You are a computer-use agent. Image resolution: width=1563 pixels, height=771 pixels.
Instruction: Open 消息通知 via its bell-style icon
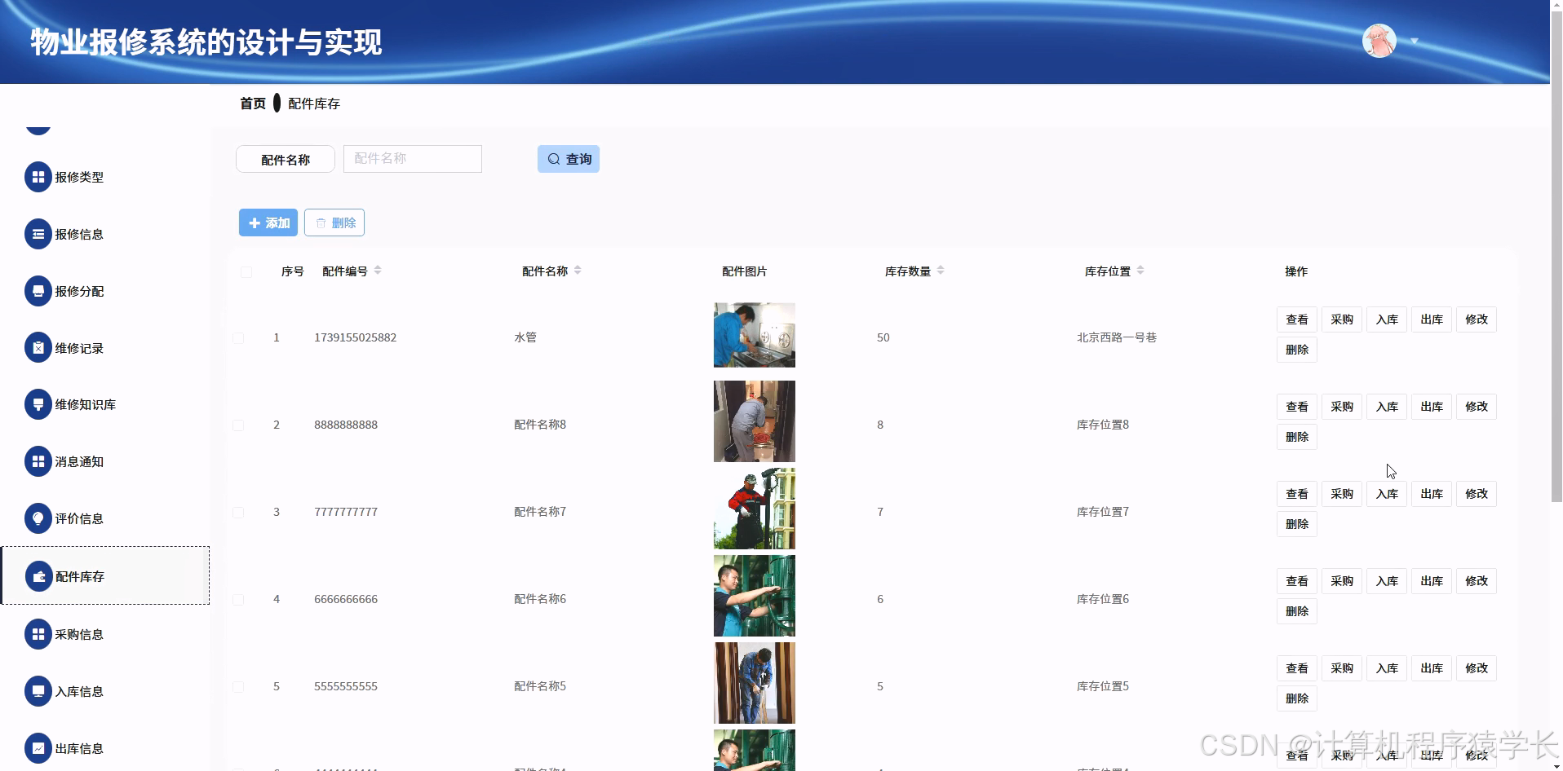(38, 461)
